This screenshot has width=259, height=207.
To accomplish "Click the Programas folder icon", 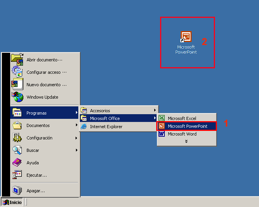I will click(x=17, y=113).
